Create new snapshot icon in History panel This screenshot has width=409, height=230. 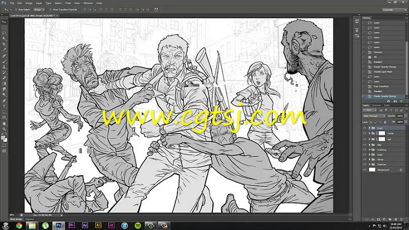click(x=395, y=101)
